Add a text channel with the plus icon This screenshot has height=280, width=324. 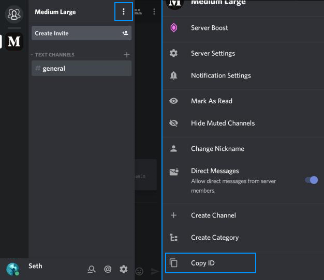pos(127,55)
